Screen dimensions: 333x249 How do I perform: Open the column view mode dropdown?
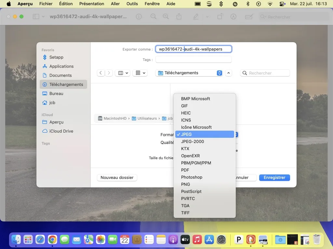click(x=123, y=73)
